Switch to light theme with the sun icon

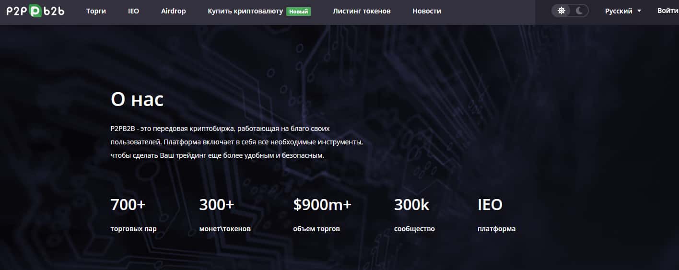[562, 11]
